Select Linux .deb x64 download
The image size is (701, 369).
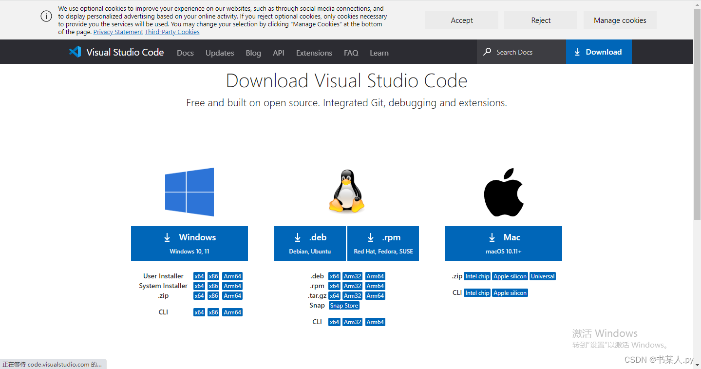point(334,276)
